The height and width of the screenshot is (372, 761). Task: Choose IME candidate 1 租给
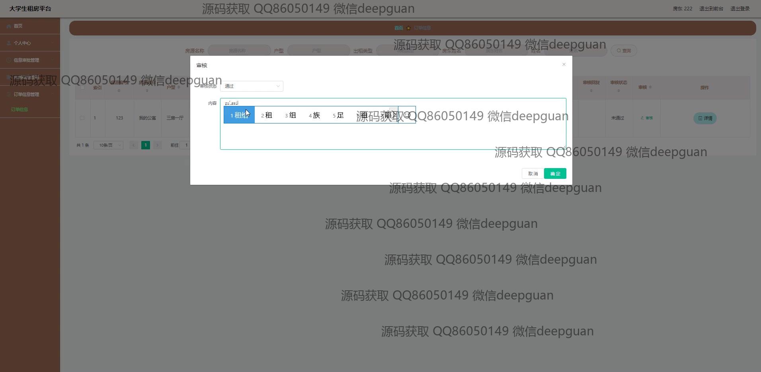point(239,115)
